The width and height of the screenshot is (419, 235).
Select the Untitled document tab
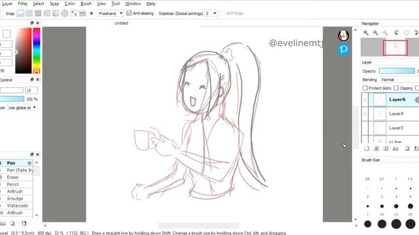(121, 23)
